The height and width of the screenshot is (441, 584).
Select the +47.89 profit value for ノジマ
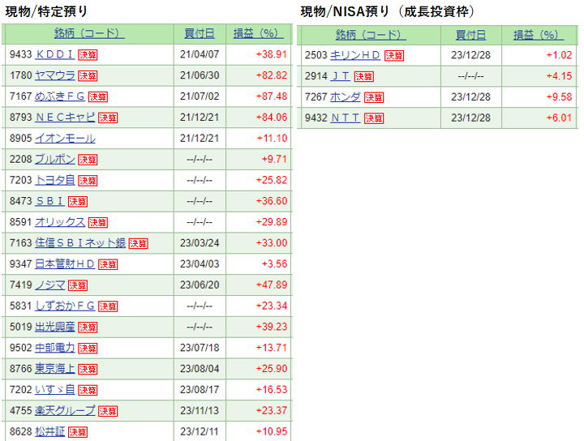(272, 285)
